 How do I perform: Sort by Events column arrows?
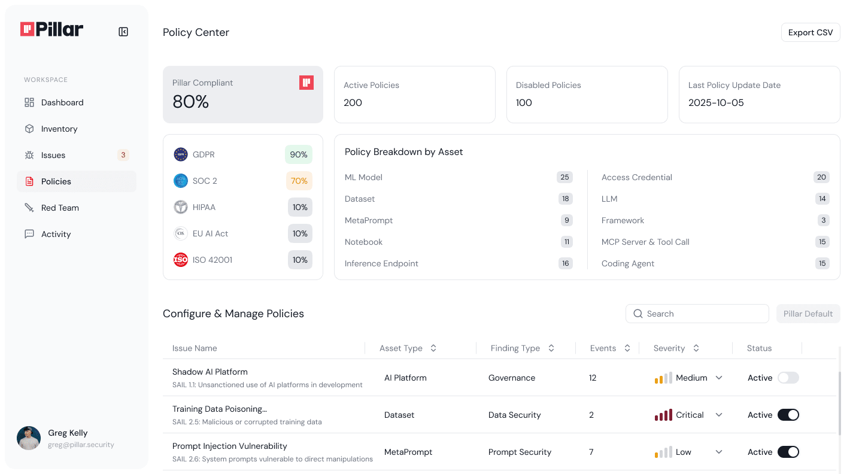click(x=627, y=348)
